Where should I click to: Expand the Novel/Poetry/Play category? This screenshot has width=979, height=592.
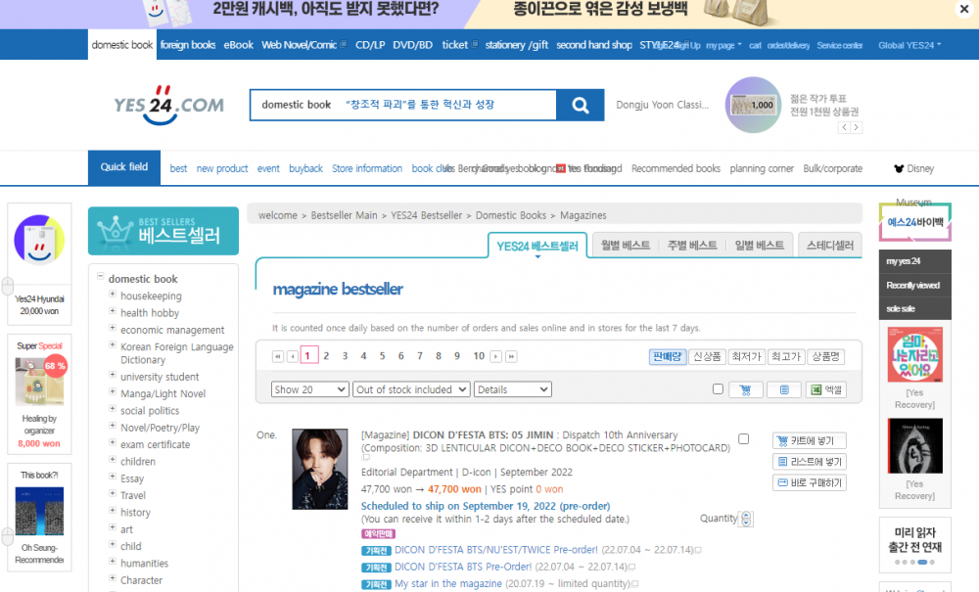click(113, 426)
